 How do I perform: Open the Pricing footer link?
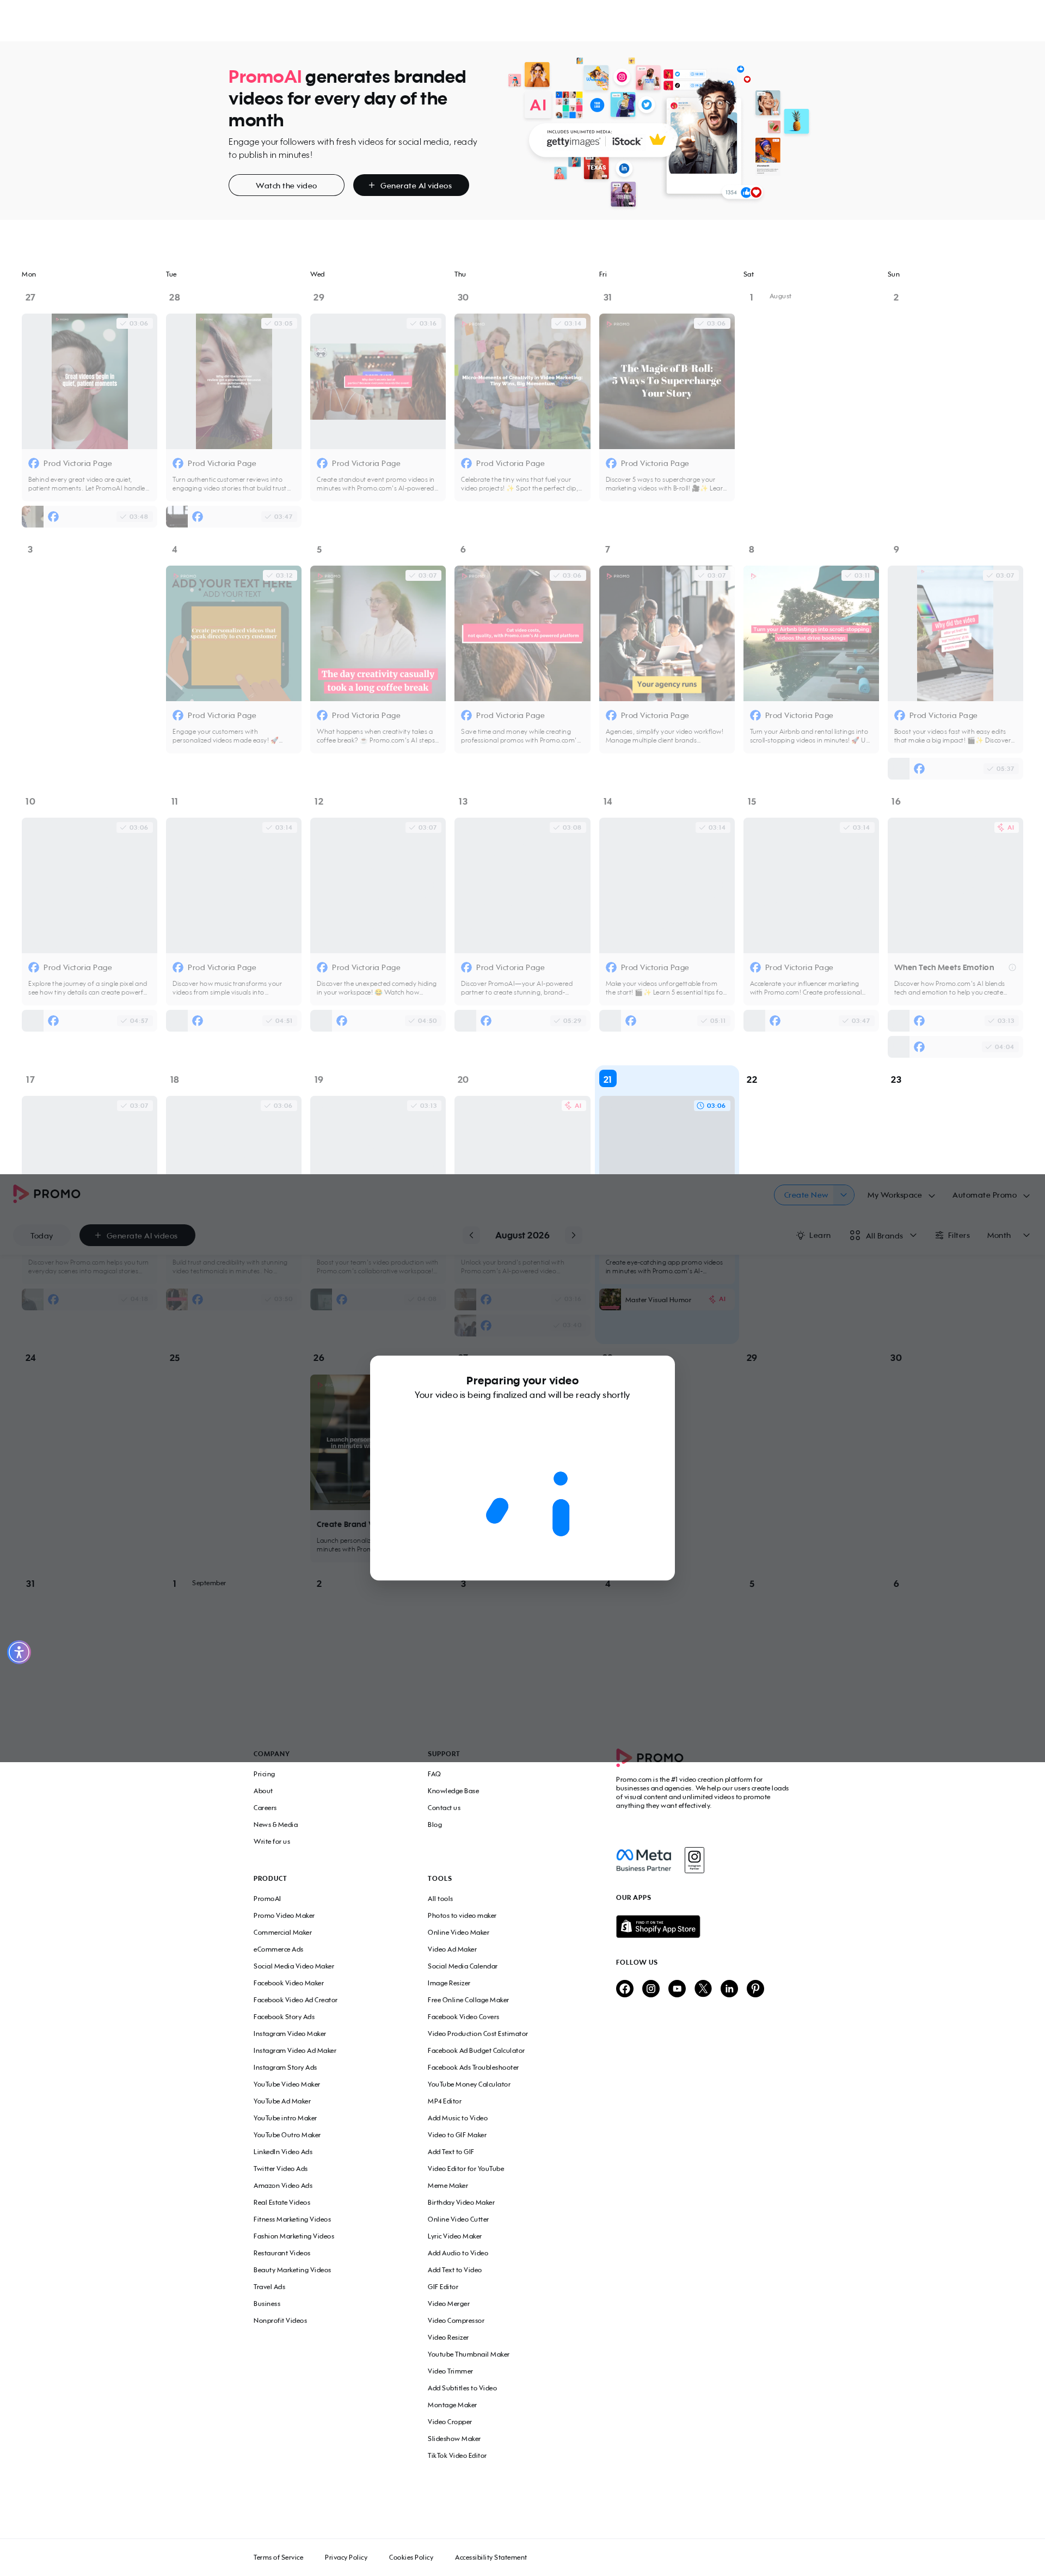[264, 1774]
